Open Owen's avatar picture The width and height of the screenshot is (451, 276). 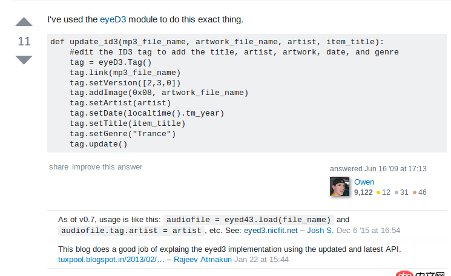point(340,186)
